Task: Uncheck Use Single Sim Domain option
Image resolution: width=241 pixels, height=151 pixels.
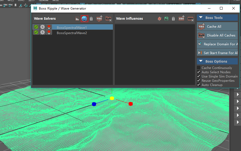Action: [198, 76]
